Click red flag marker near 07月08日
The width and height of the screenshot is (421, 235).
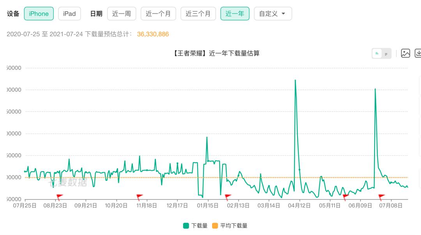tap(381, 197)
